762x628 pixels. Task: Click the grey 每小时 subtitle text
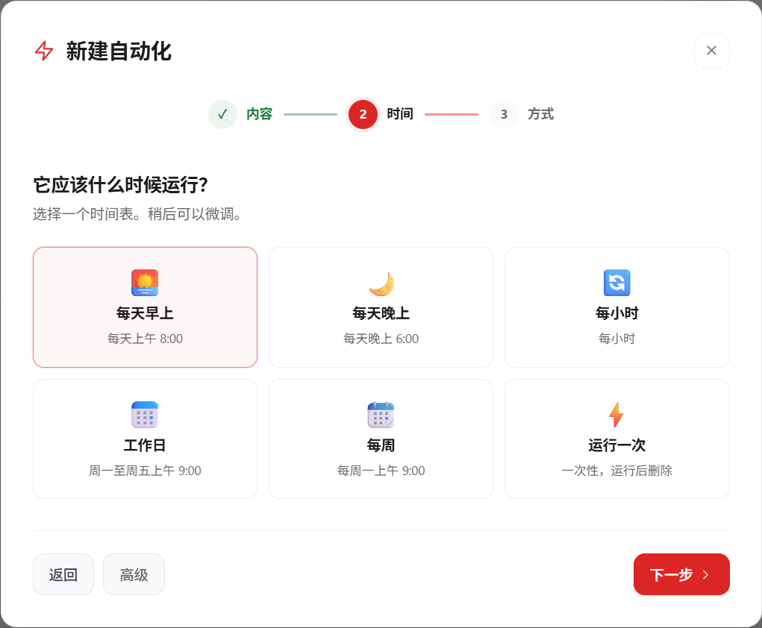pyautogui.click(x=616, y=339)
